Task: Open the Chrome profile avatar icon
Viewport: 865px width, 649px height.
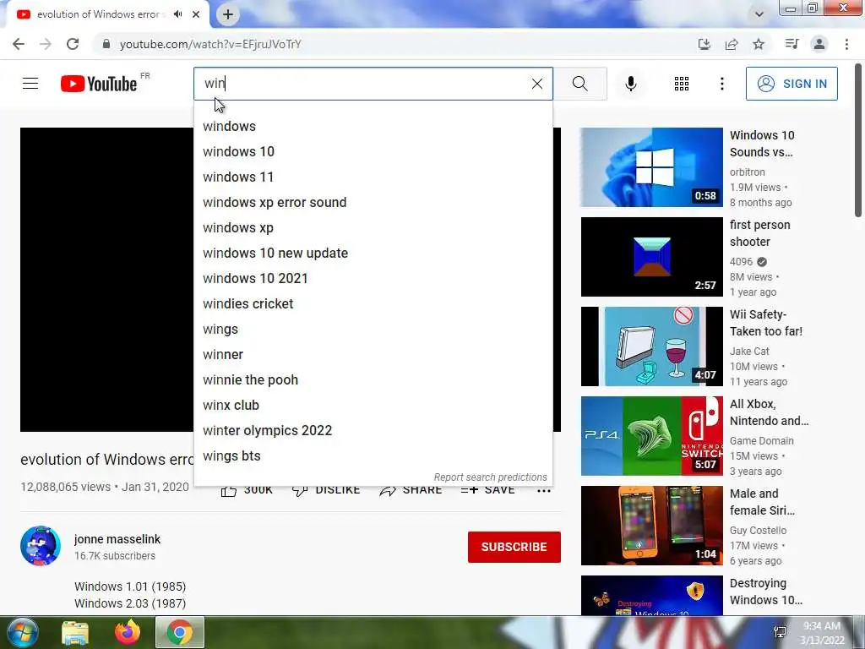Action: (819, 44)
